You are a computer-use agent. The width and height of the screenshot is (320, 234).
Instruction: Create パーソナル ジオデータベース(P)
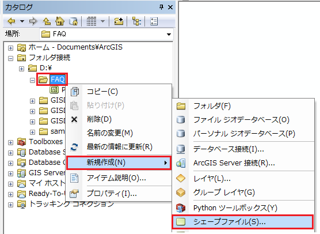click(x=243, y=134)
